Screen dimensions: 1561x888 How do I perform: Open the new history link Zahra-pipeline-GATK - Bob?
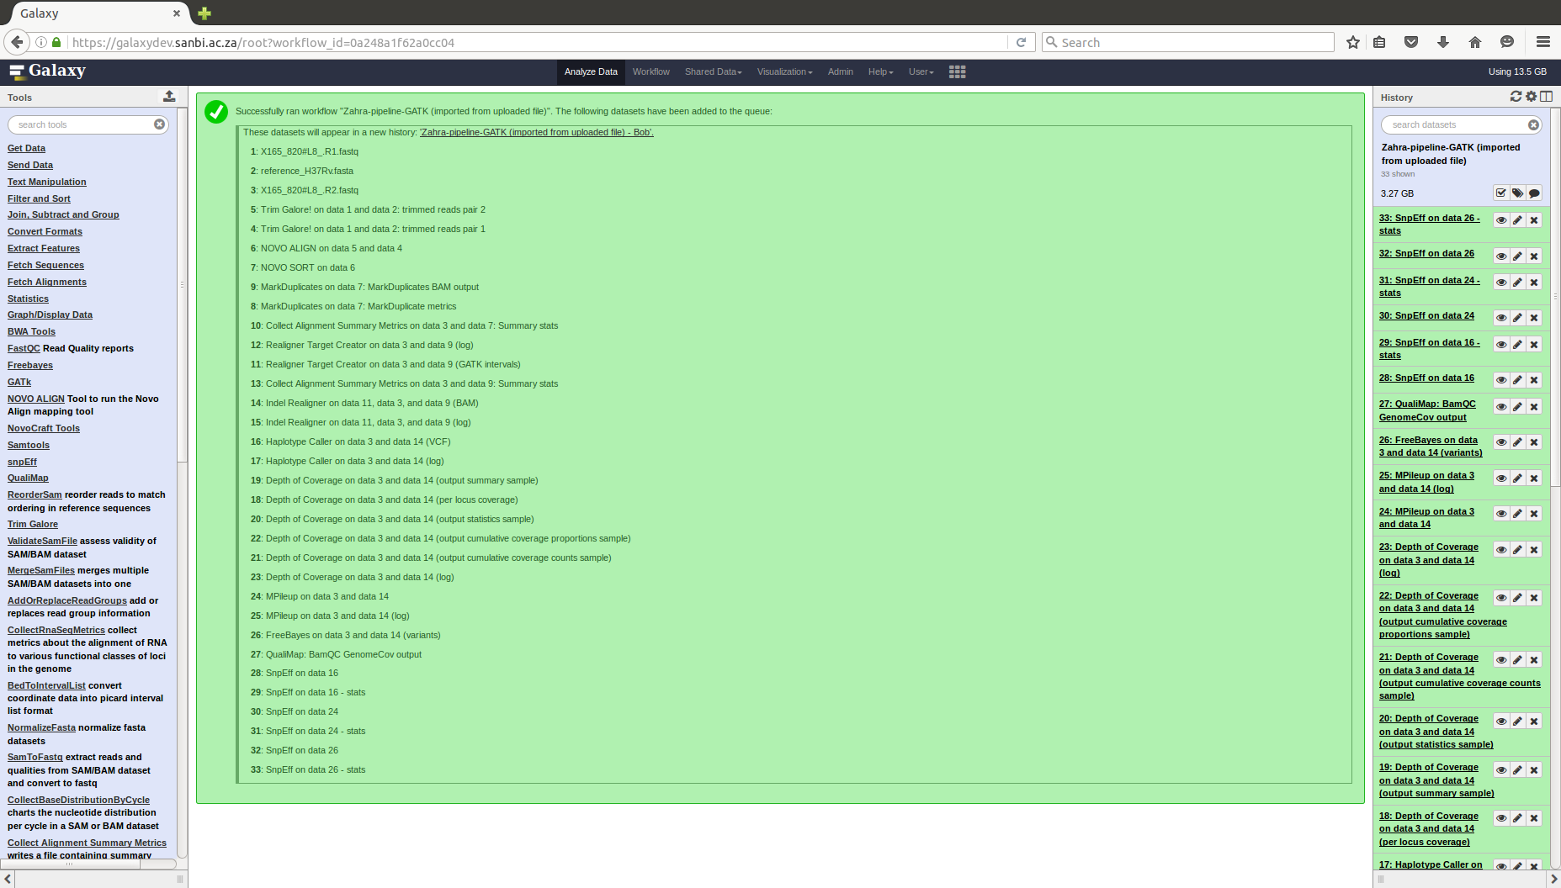tap(536, 132)
